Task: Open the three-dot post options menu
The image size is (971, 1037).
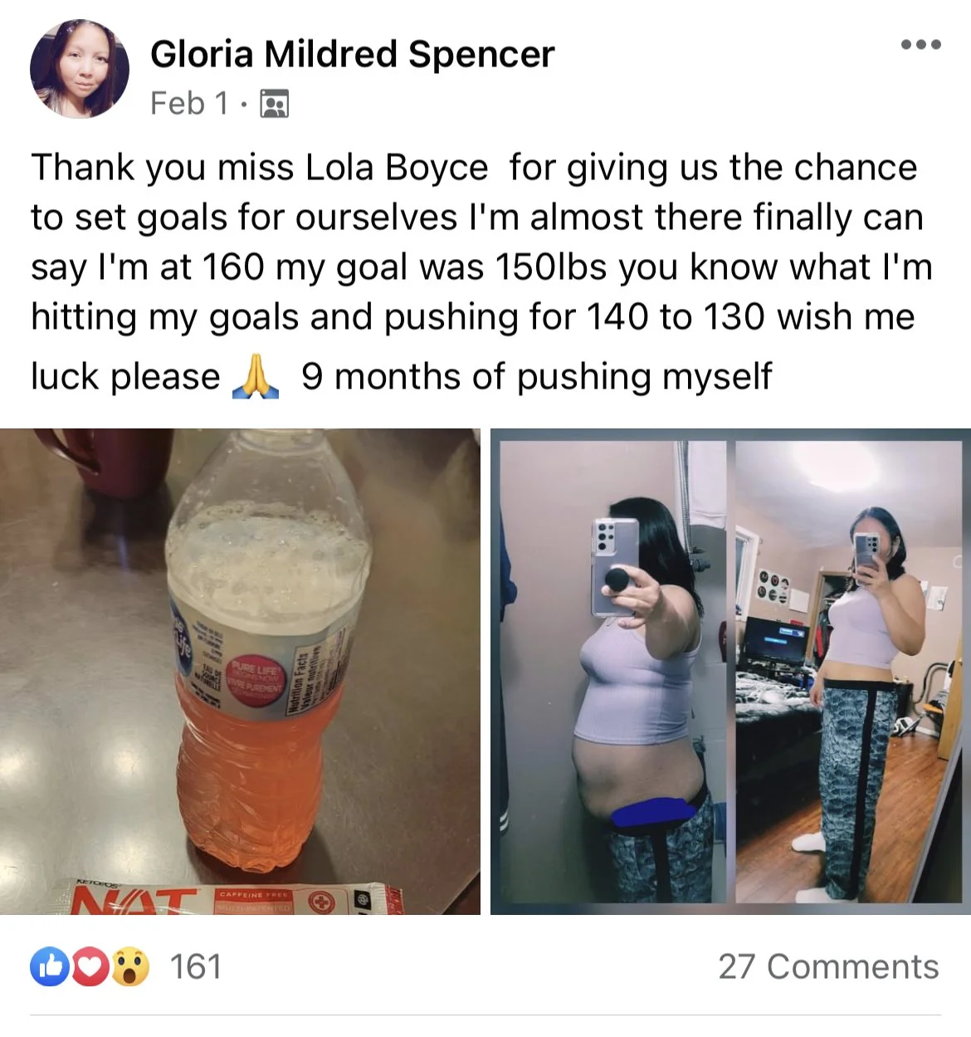Action: 921,45
